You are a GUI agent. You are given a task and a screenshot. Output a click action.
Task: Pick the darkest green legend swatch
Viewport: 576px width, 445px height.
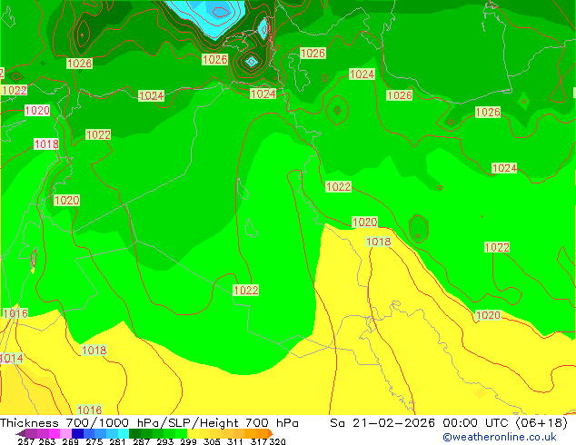tap(134, 433)
